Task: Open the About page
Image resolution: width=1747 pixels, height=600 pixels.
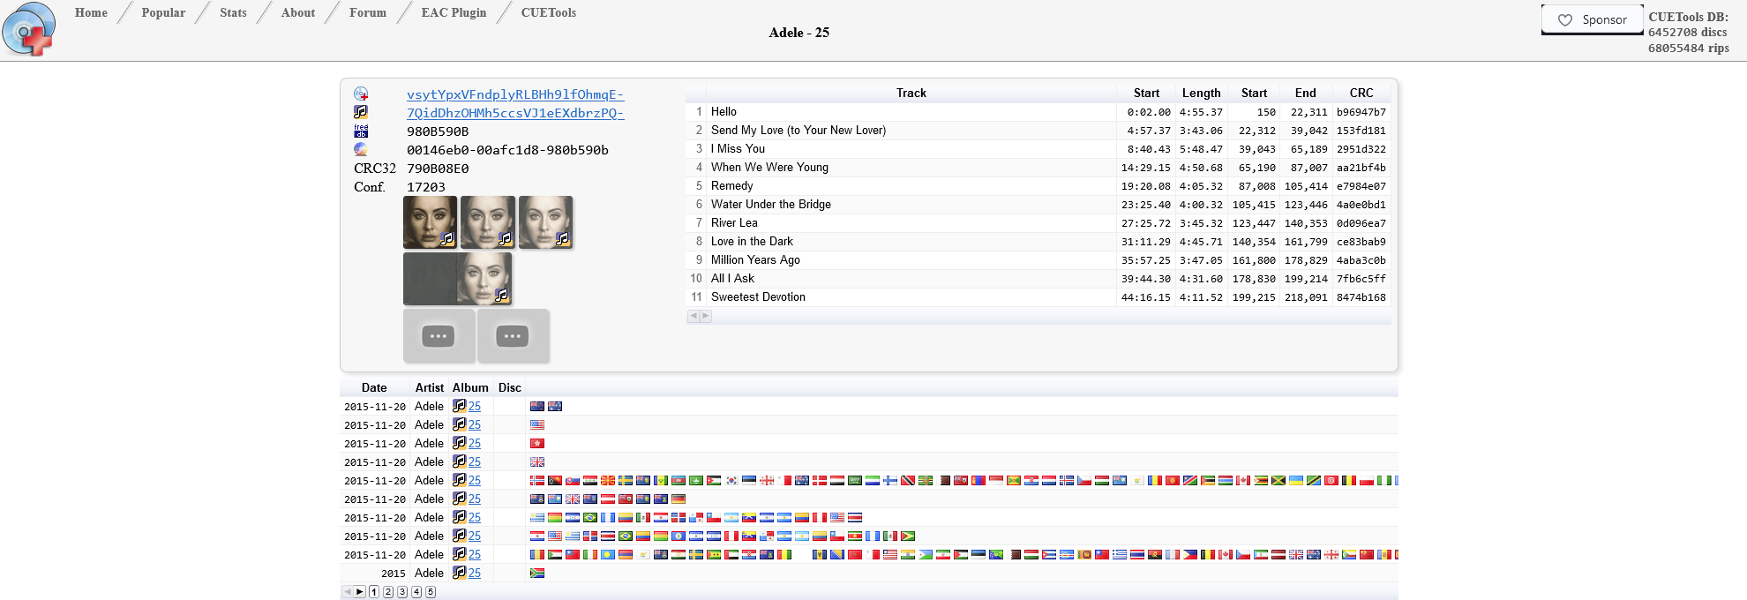Action: (x=298, y=12)
